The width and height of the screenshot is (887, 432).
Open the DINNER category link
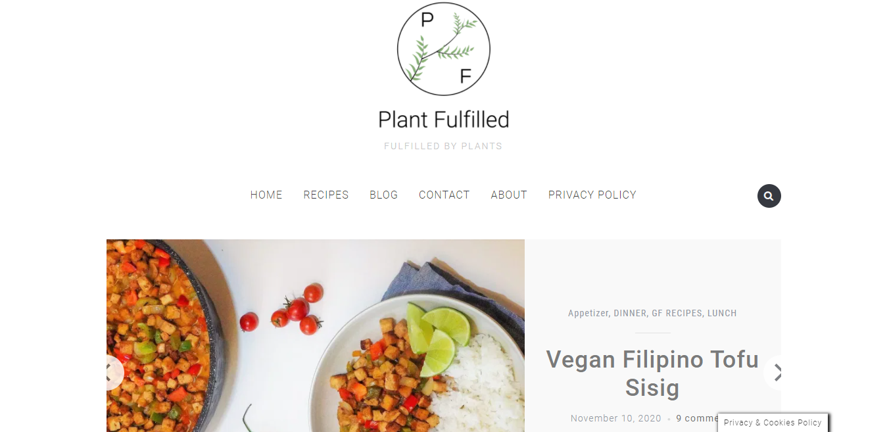click(x=630, y=313)
